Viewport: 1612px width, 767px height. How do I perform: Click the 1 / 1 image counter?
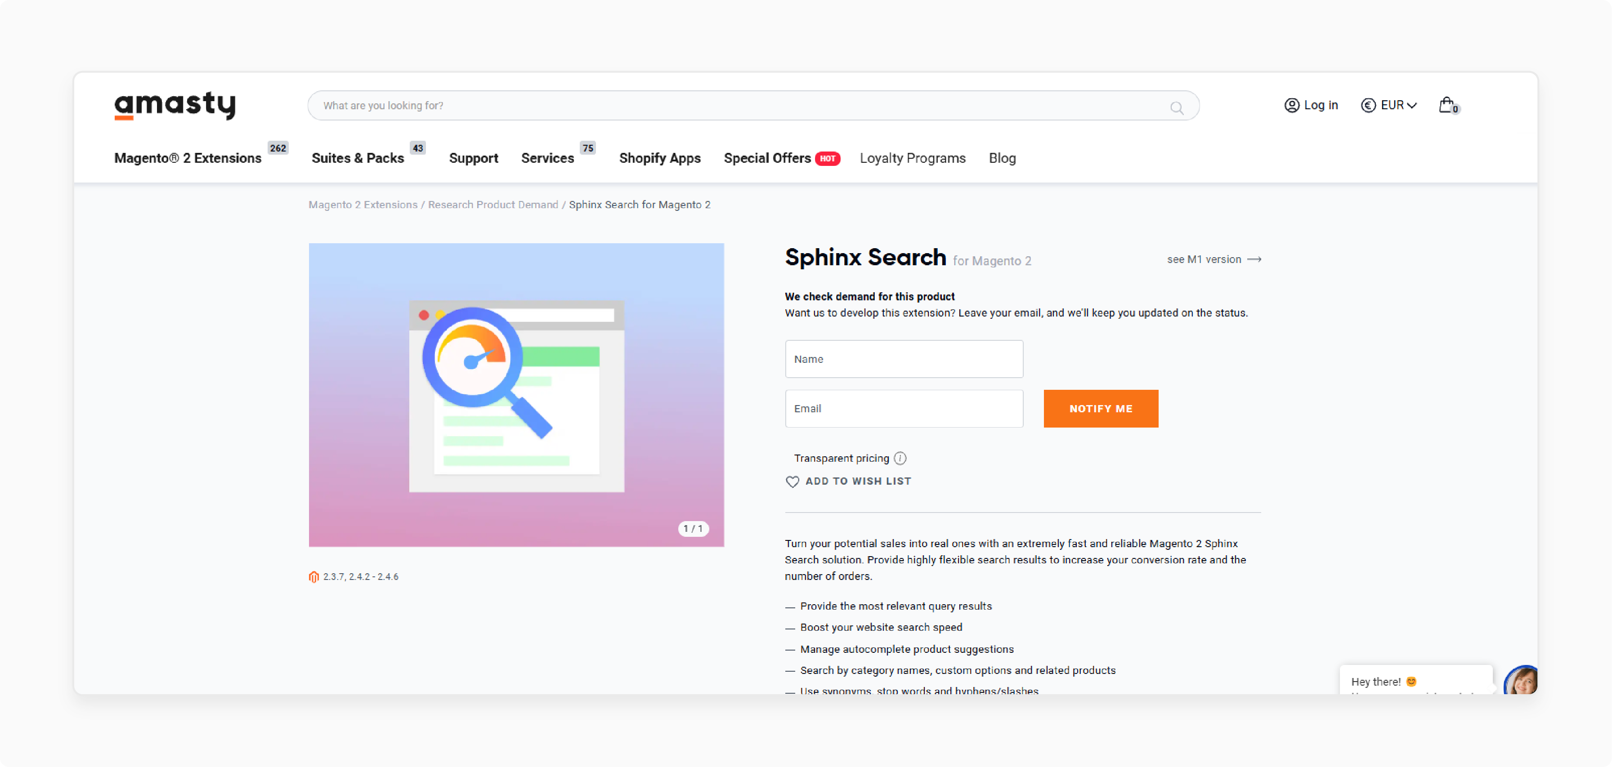click(693, 529)
